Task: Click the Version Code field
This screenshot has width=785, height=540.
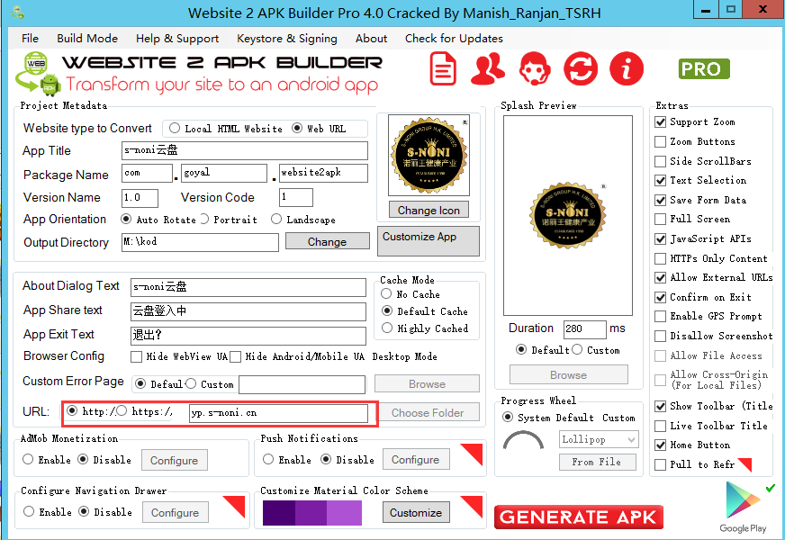Action: pyautogui.click(x=296, y=197)
